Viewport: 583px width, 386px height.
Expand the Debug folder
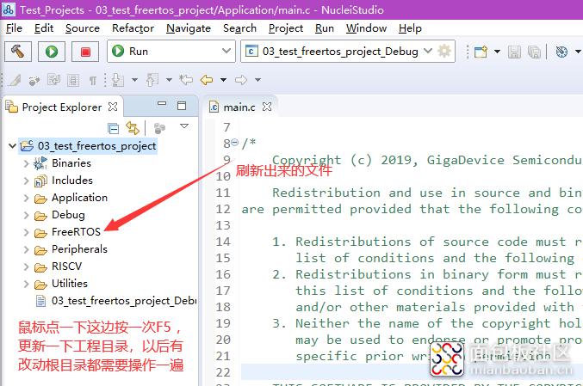click(26, 215)
